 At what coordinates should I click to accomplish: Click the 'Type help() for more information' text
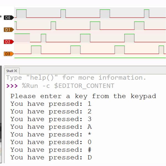tap(76, 78)
